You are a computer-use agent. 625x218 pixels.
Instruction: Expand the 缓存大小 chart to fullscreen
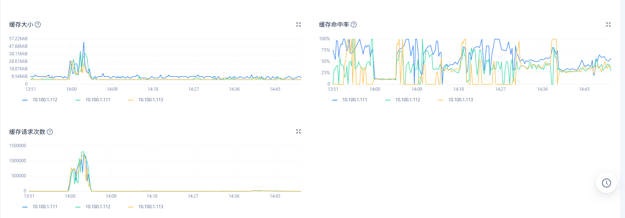[x=299, y=24]
